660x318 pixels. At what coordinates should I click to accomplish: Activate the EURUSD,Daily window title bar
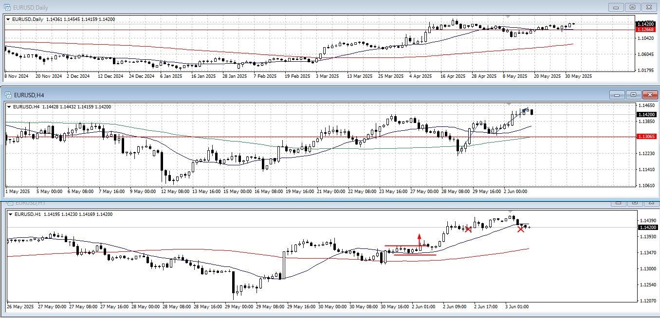coord(292,7)
